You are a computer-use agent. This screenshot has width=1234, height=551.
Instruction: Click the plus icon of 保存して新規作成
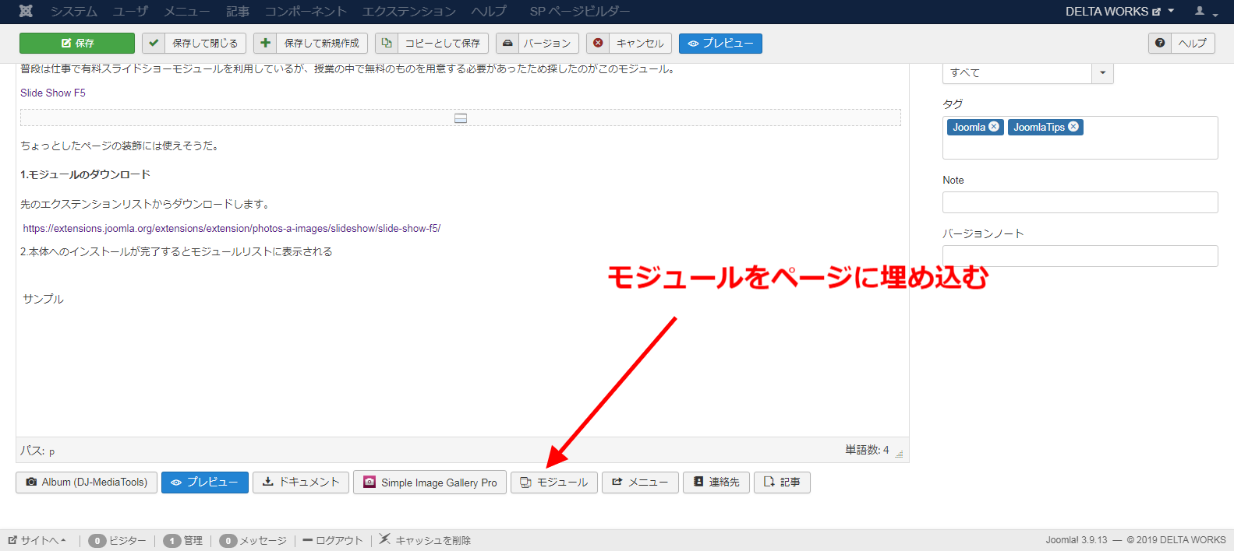[x=265, y=43]
